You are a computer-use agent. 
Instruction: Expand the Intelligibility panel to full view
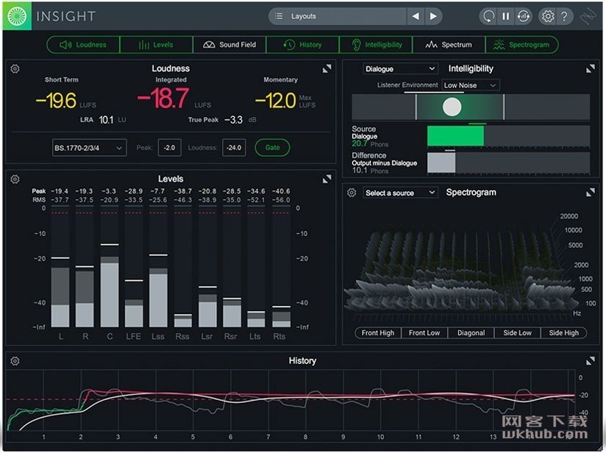(x=590, y=69)
